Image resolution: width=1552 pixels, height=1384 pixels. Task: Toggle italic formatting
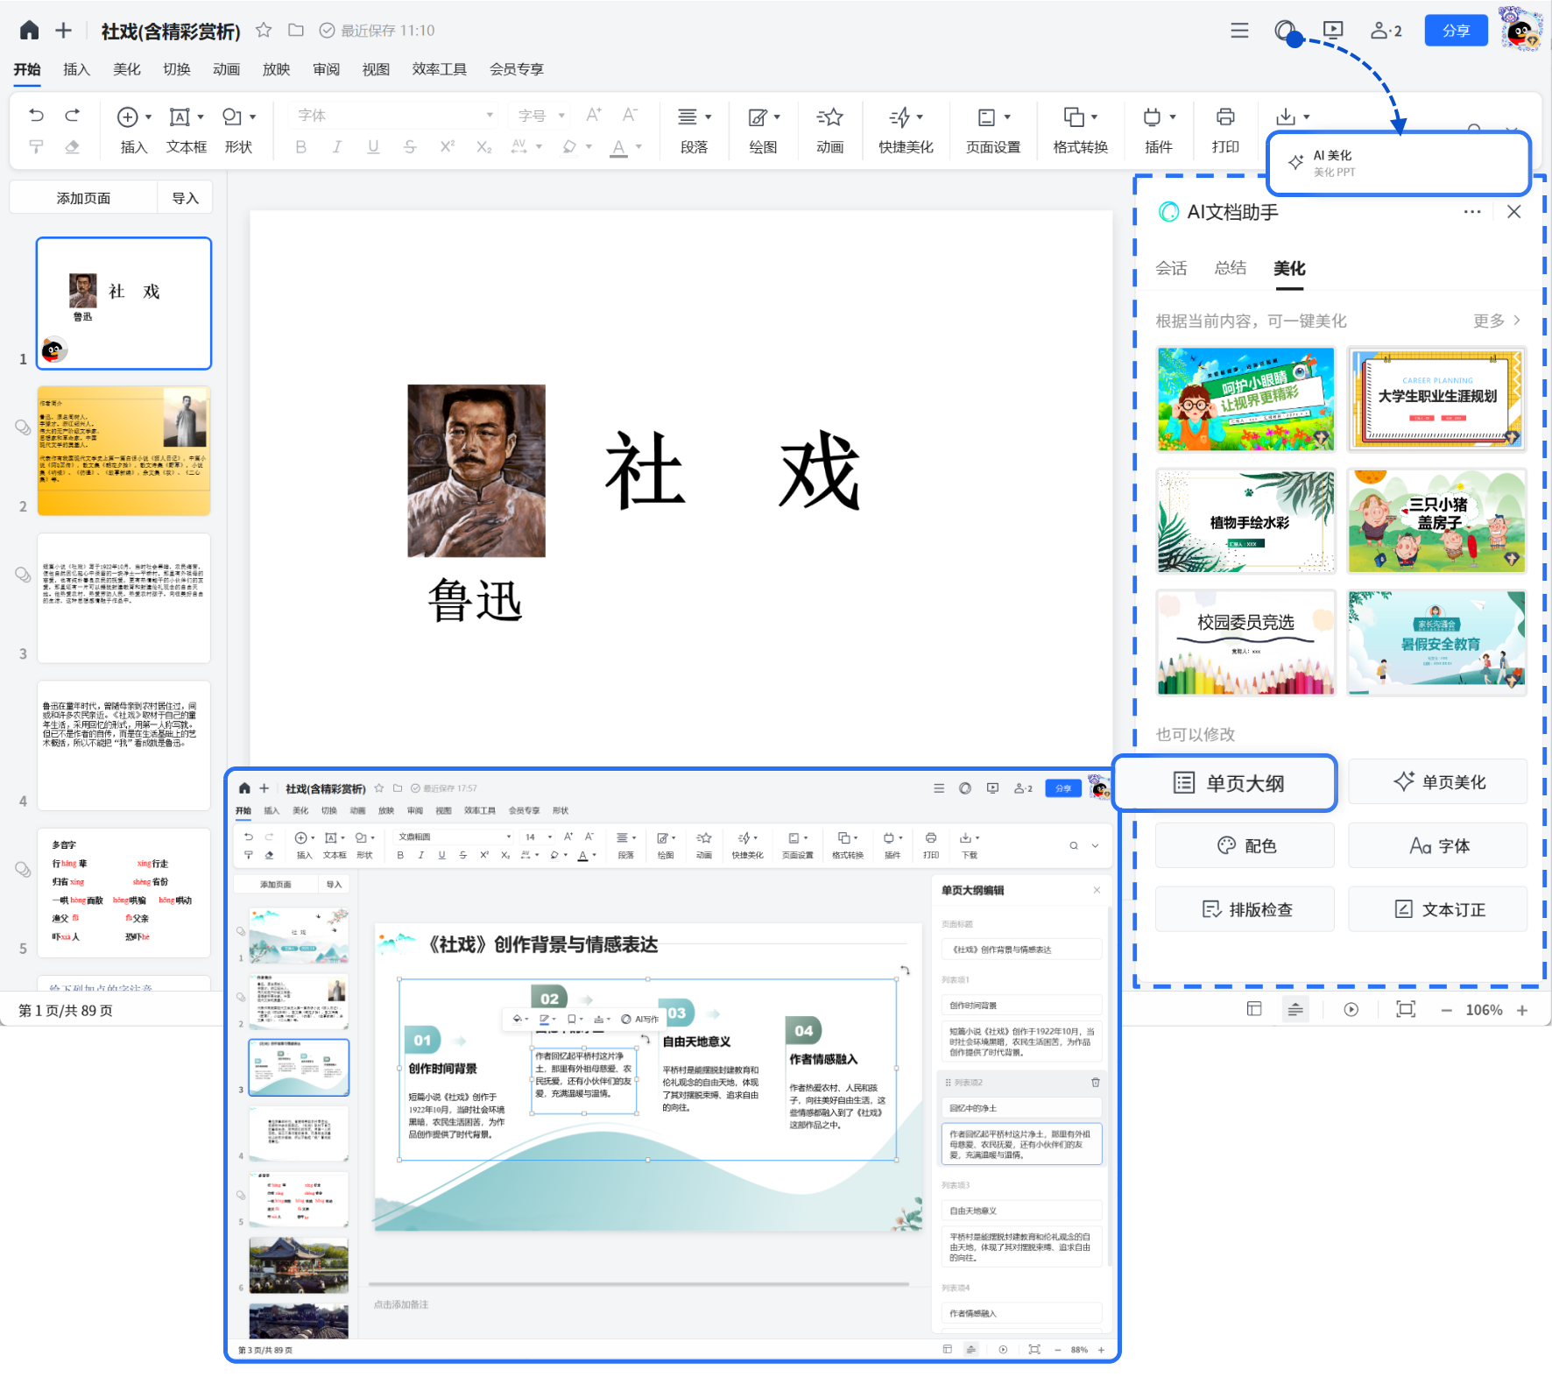point(337,147)
